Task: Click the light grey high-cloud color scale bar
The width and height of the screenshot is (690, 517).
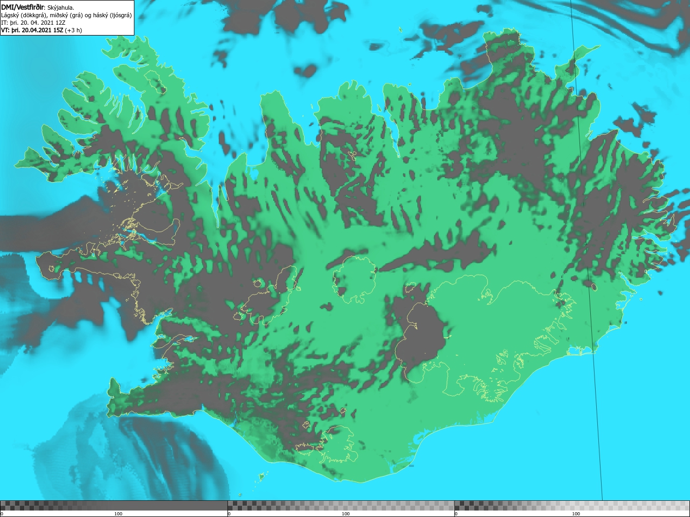Action: [x=572, y=505]
